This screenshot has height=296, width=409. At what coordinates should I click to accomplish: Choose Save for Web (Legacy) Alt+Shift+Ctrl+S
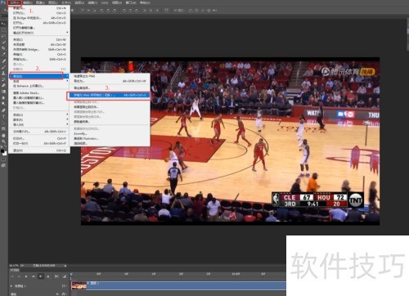(x=109, y=95)
